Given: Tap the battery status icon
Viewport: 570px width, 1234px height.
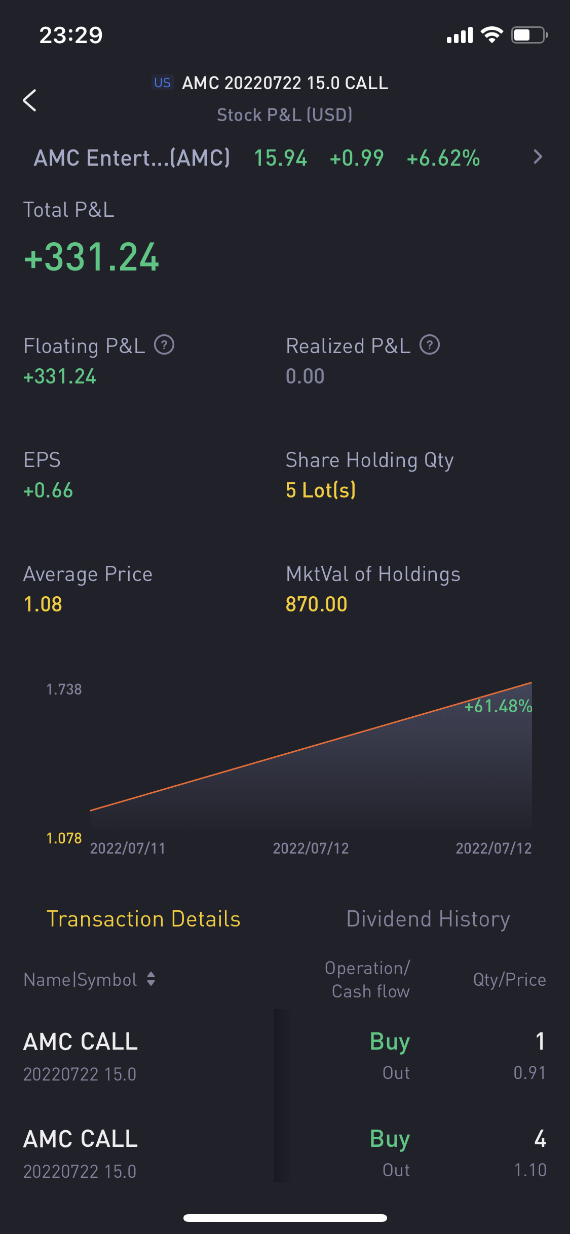Looking at the screenshot, I should pyautogui.click(x=529, y=35).
